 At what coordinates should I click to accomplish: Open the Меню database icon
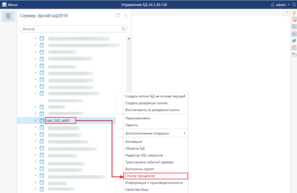coord(4,5)
